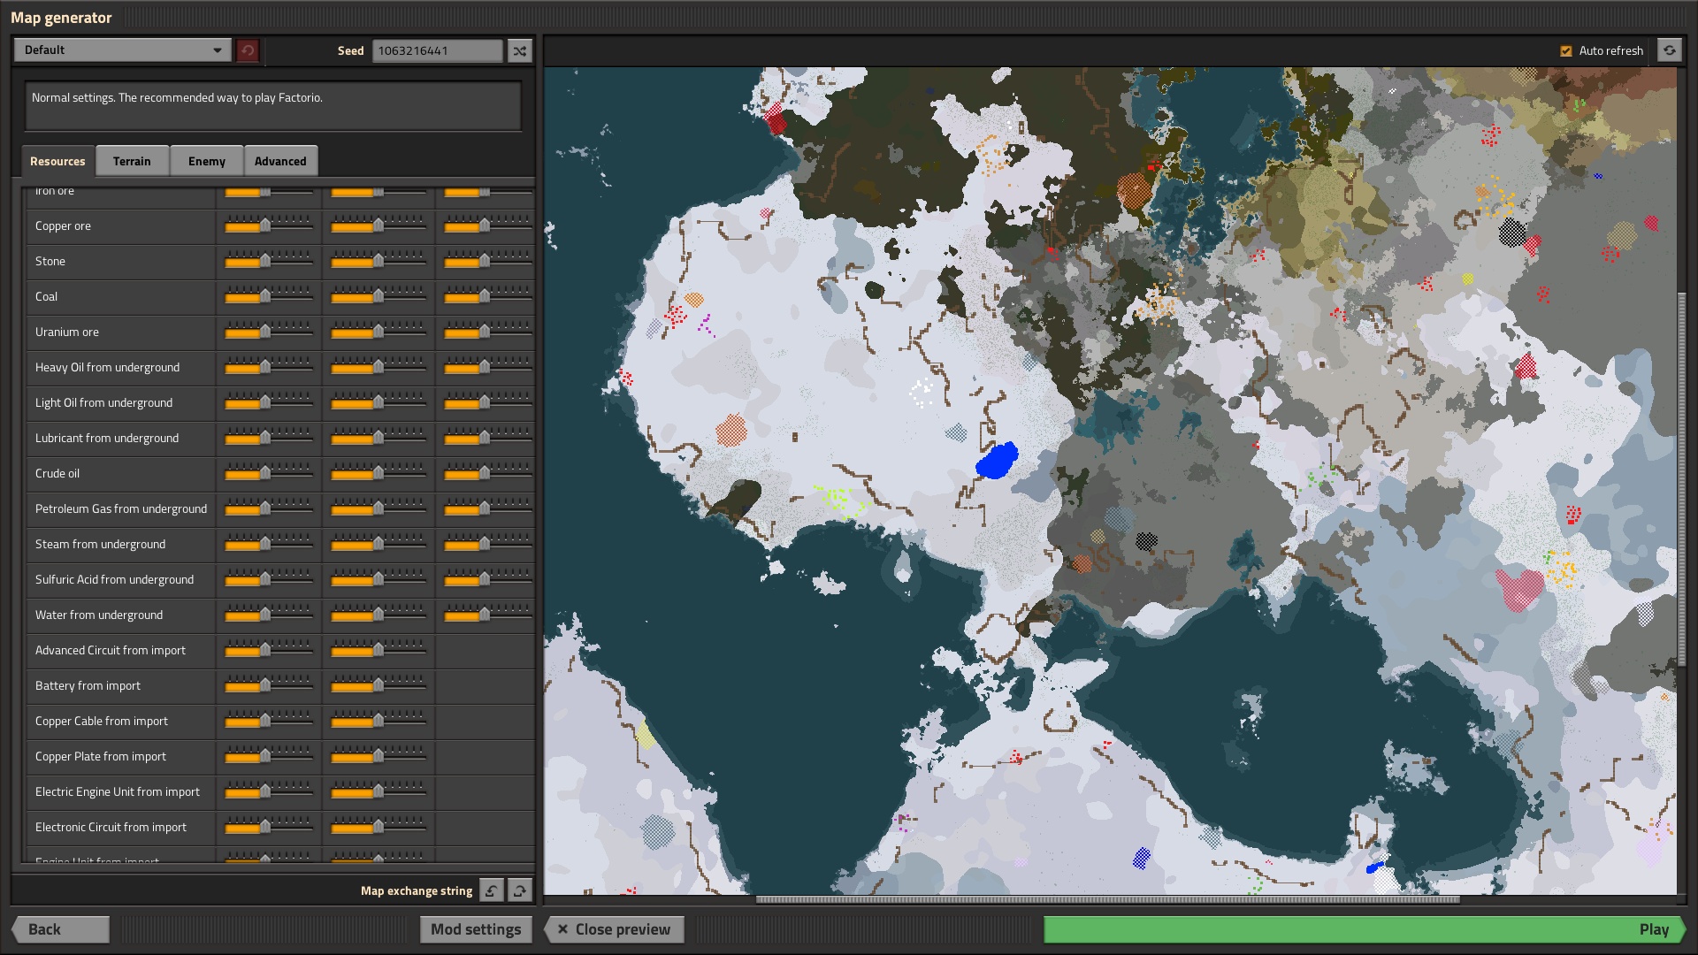Open Mod settings
1698x955 pixels.
(476, 929)
